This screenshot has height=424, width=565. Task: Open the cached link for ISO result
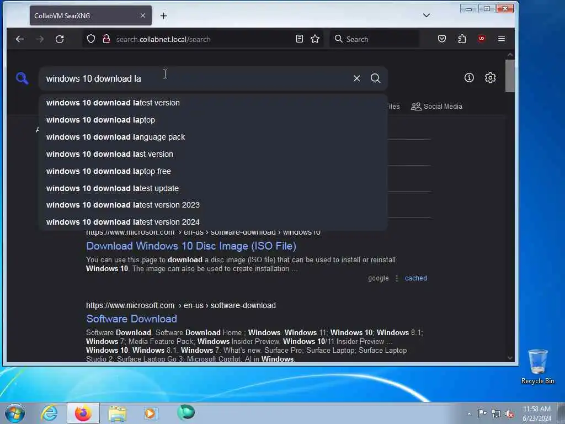point(416,278)
